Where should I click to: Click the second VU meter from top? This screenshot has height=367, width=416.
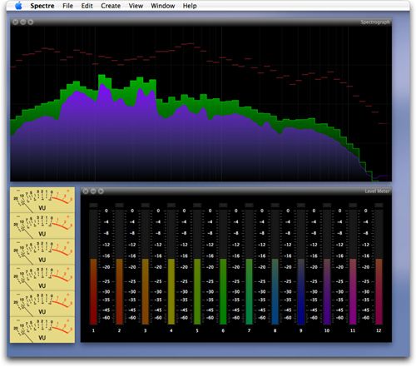42,226
